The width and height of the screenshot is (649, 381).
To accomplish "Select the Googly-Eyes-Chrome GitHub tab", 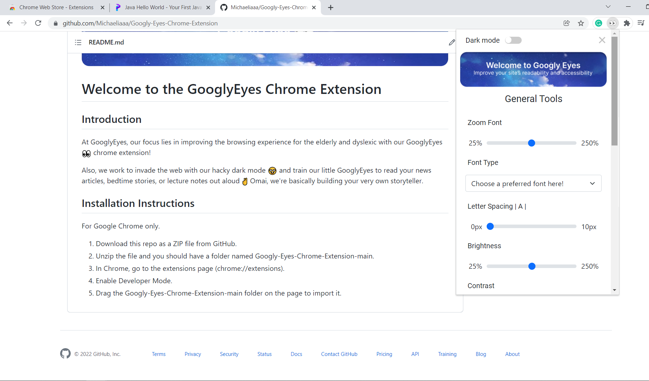I will tap(268, 7).
